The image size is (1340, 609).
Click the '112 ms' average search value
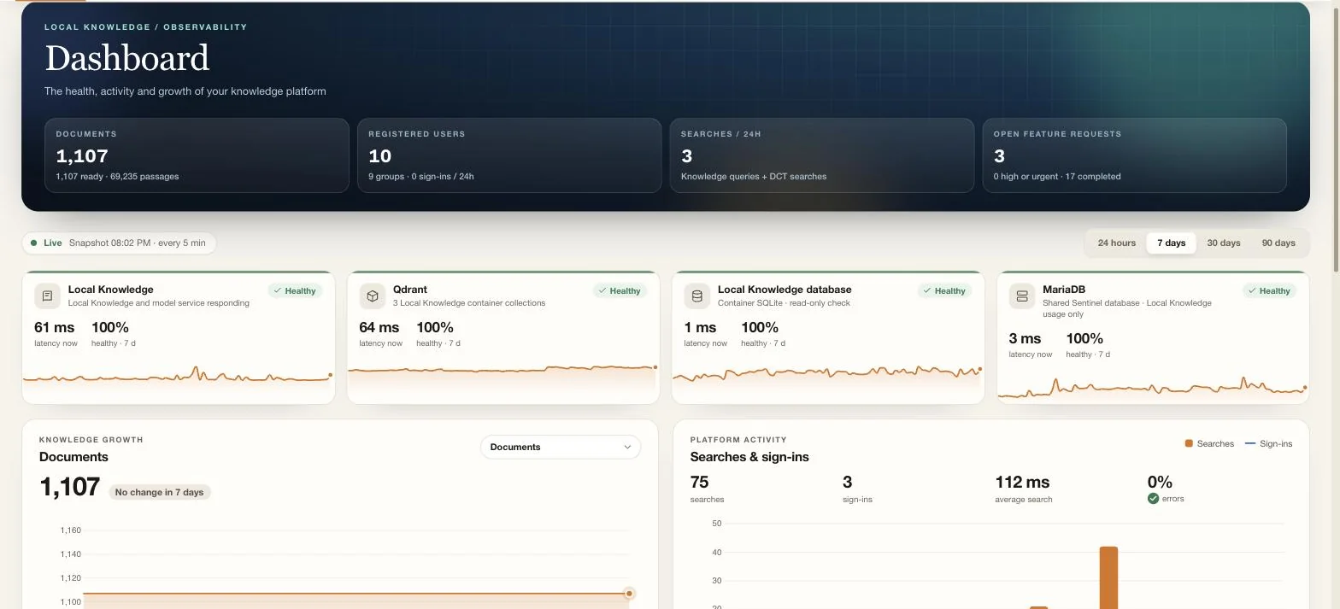[x=1022, y=482]
